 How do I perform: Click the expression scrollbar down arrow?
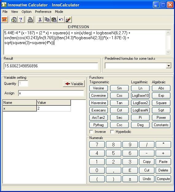(168, 52)
